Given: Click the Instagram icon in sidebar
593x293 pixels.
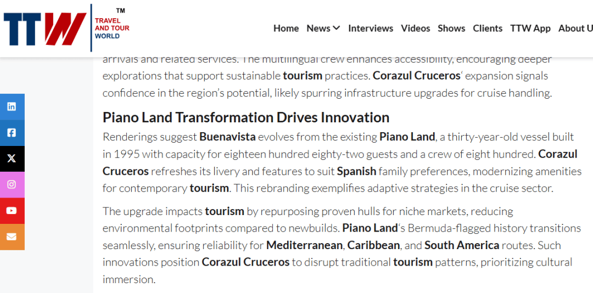Looking at the screenshot, I should point(12,184).
